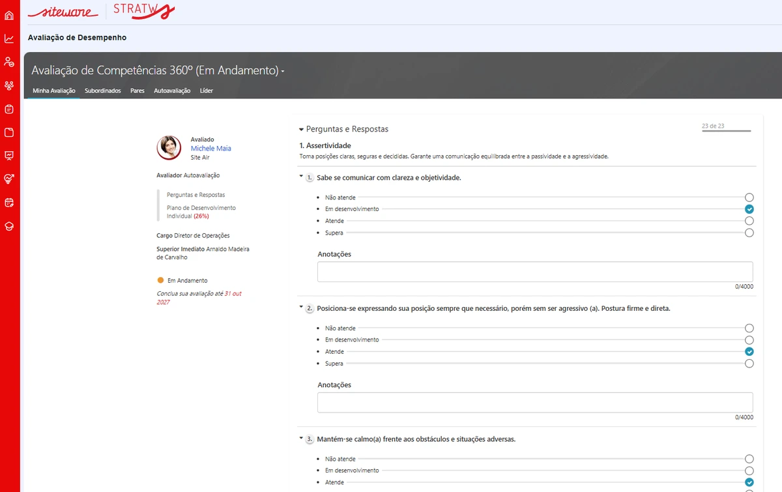Switch to the Líder tab
782x492 pixels.
206,91
